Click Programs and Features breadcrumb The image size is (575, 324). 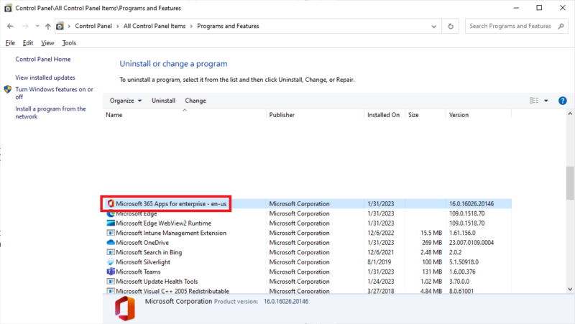228,26
